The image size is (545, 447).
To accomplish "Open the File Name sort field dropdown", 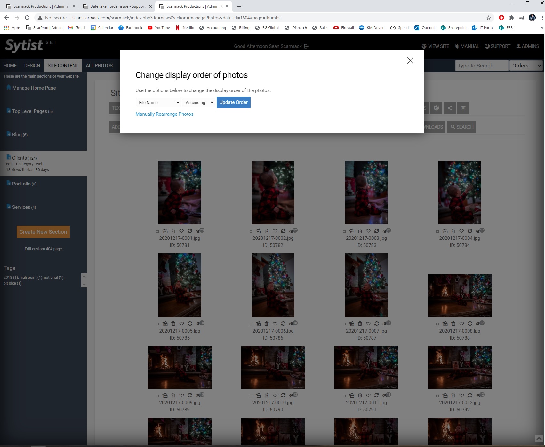I will point(158,102).
